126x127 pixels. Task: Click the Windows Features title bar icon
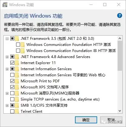[5, 5]
